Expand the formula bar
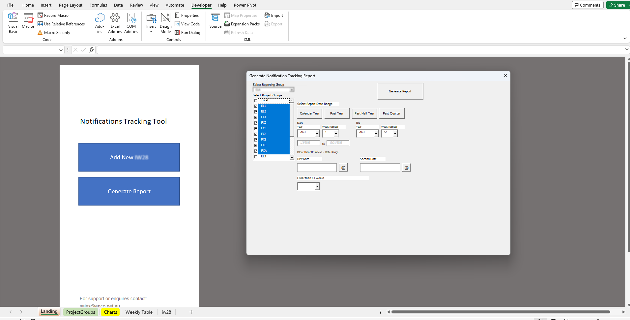The width and height of the screenshot is (630, 320). point(626,49)
